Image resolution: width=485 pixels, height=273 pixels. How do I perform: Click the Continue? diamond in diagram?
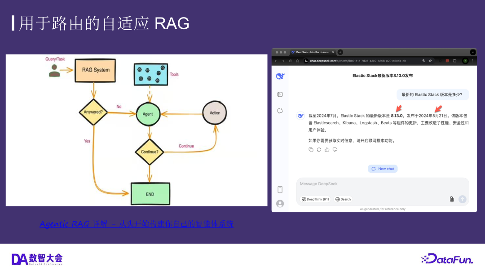[x=150, y=152]
